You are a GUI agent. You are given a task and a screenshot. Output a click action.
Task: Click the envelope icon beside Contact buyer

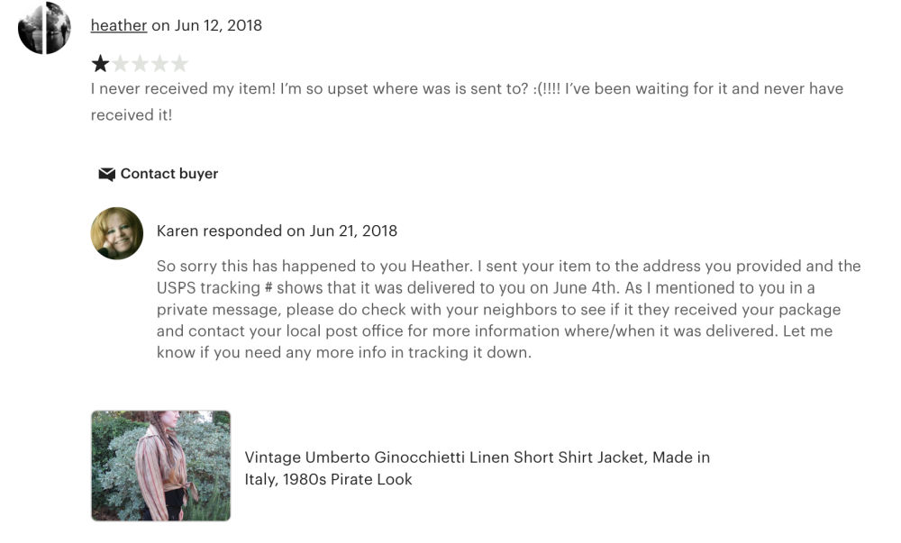(x=106, y=174)
